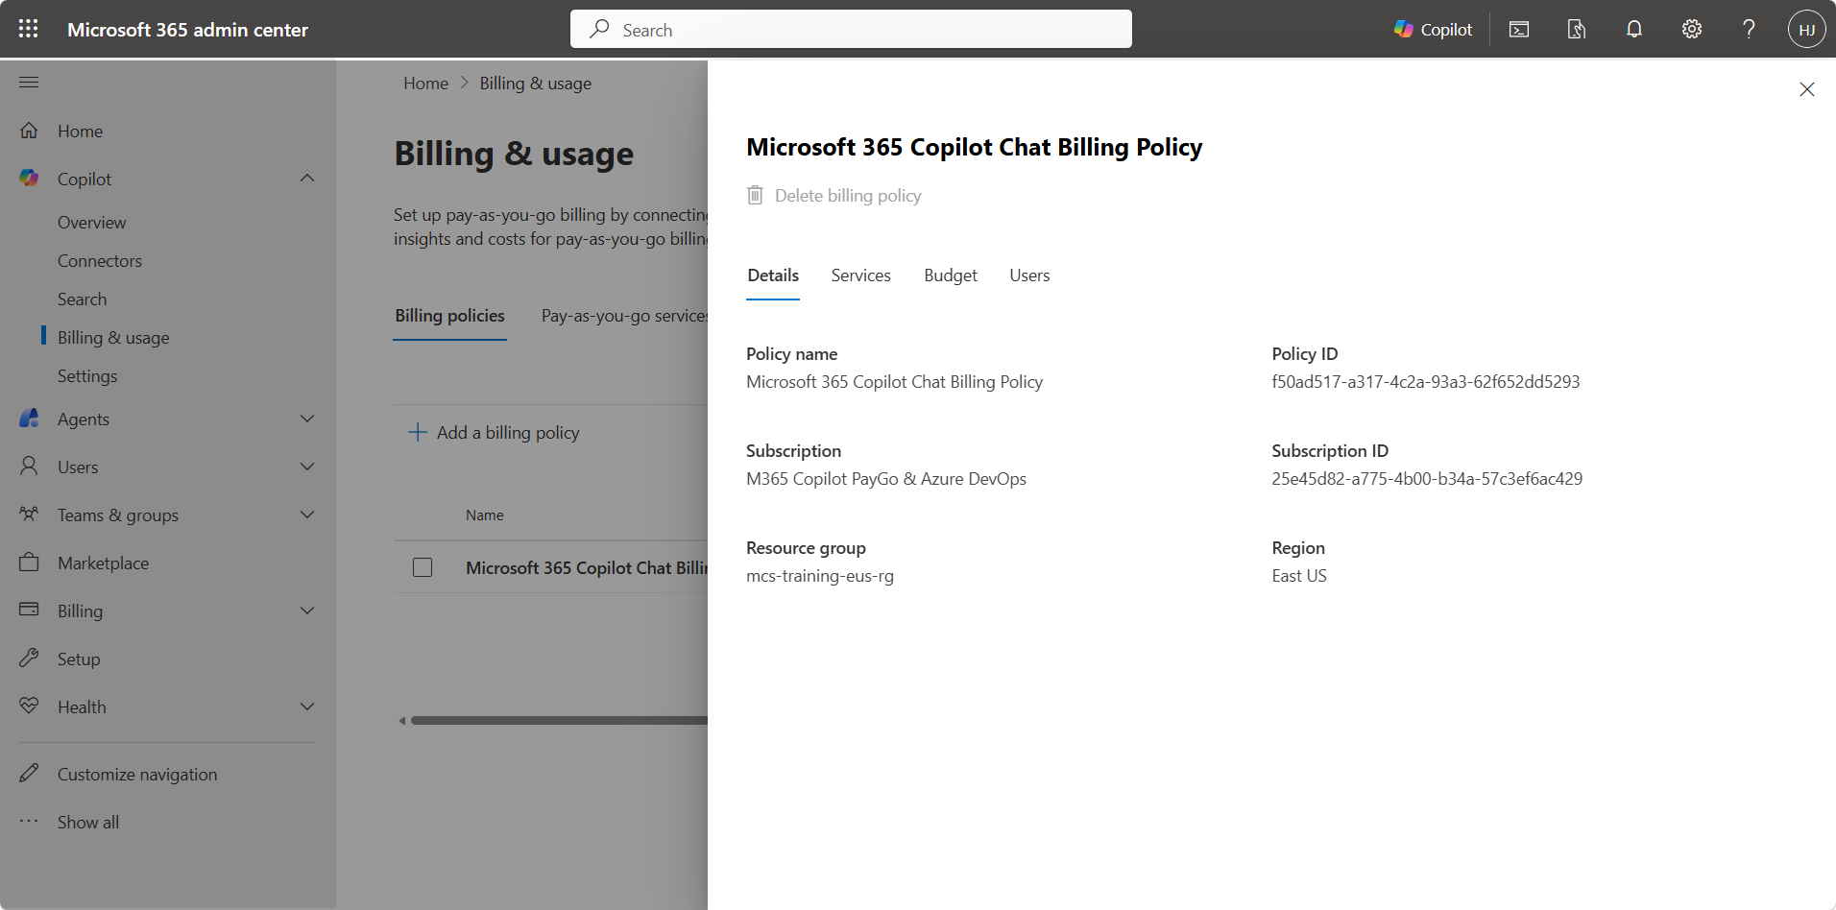Tick the Microsoft 365 Copilot Chat policy checkbox

pos(423,567)
